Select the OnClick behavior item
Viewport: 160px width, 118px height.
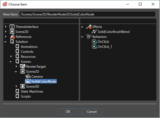[103, 42]
